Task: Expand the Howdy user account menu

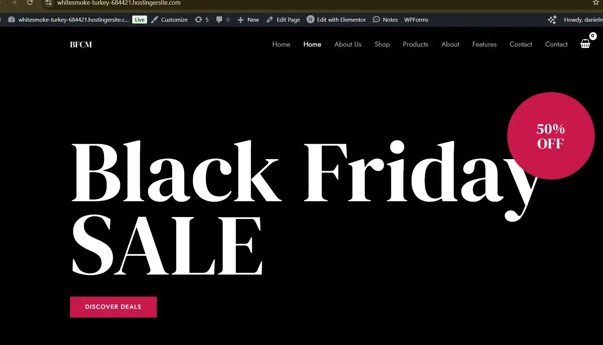Action: [583, 20]
